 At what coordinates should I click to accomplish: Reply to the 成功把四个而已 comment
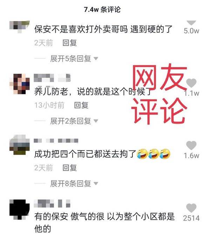pos(70,168)
